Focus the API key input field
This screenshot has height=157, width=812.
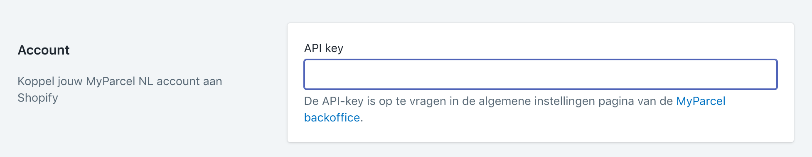tap(540, 74)
